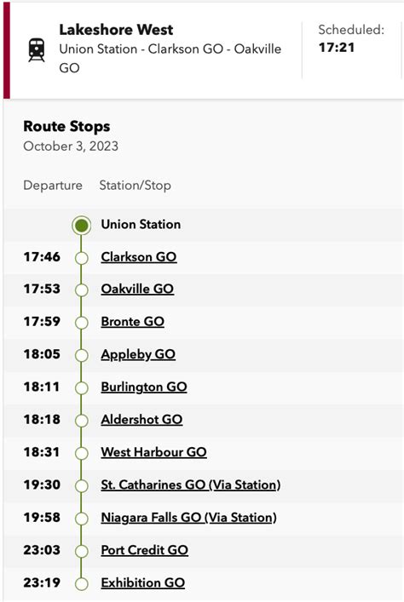Click the Union Station stop name
The height and width of the screenshot is (602, 404).
pyautogui.click(x=141, y=224)
